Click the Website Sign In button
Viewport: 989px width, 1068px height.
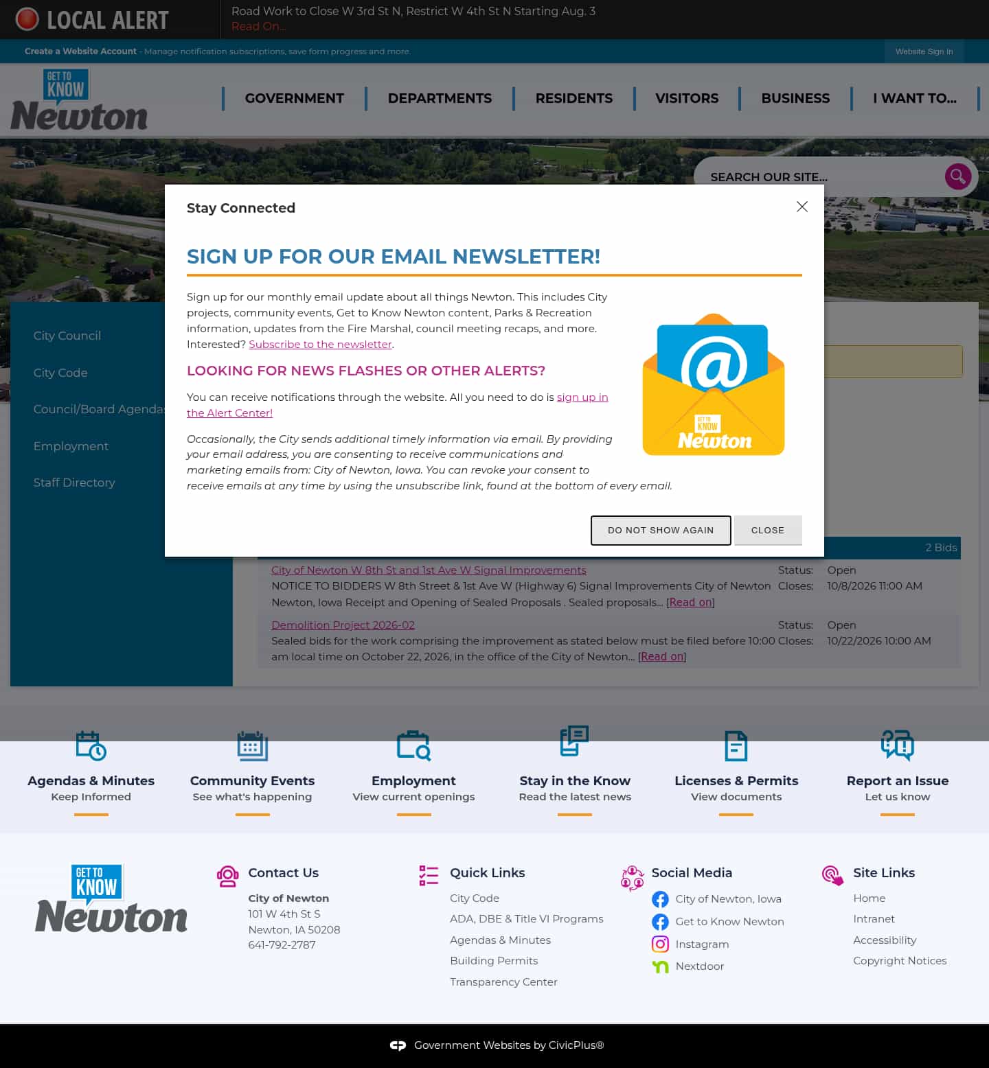pyautogui.click(x=924, y=51)
